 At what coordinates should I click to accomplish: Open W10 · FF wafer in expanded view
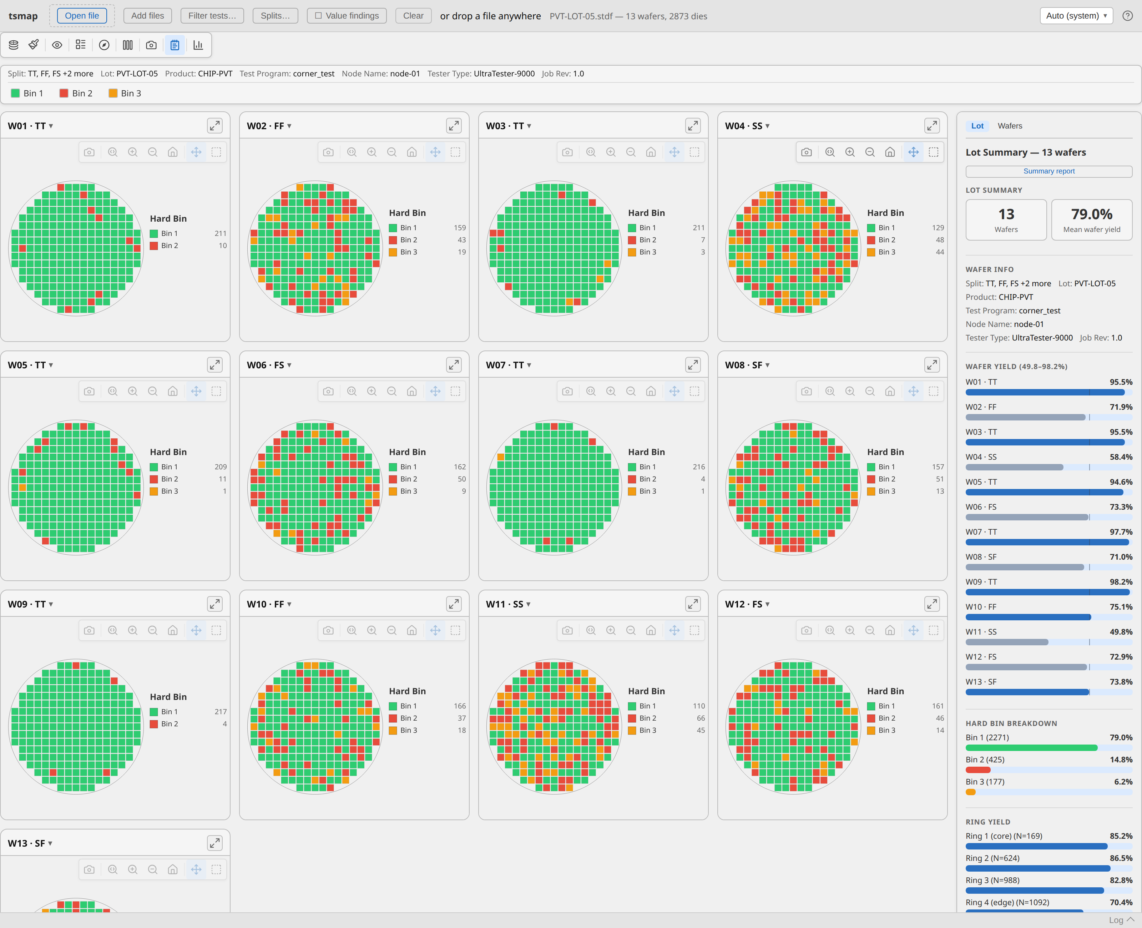point(454,604)
